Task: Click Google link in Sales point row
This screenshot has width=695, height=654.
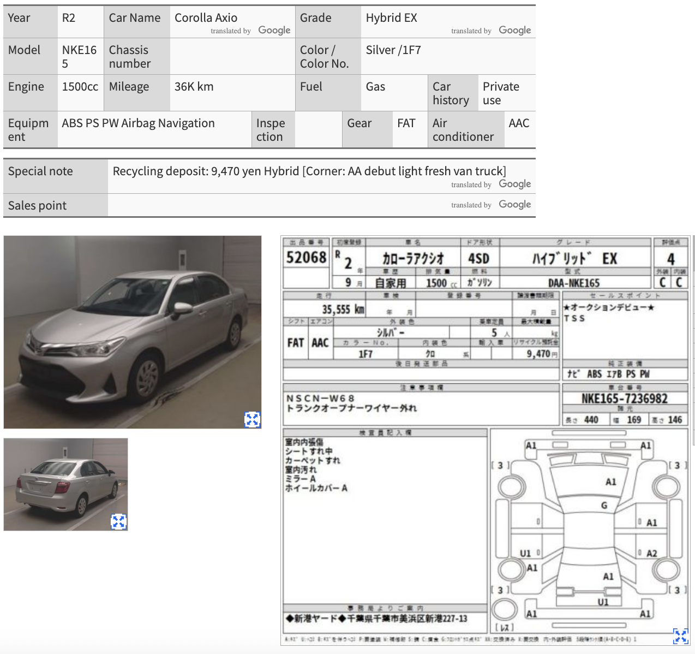Action: (x=514, y=205)
